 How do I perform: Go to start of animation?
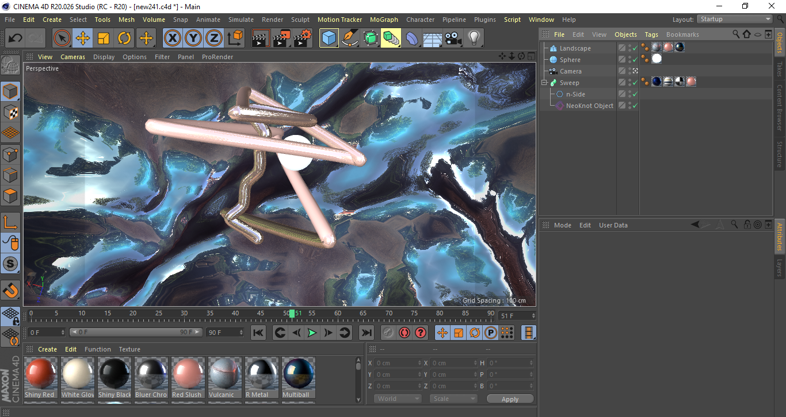tap(258, 333)
